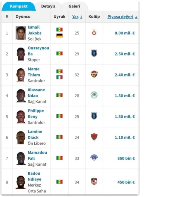Image resolution: width=179 pixels, height=197 pixels.
Task: Switch to the Detaylı tab
Action: point(48,6)
